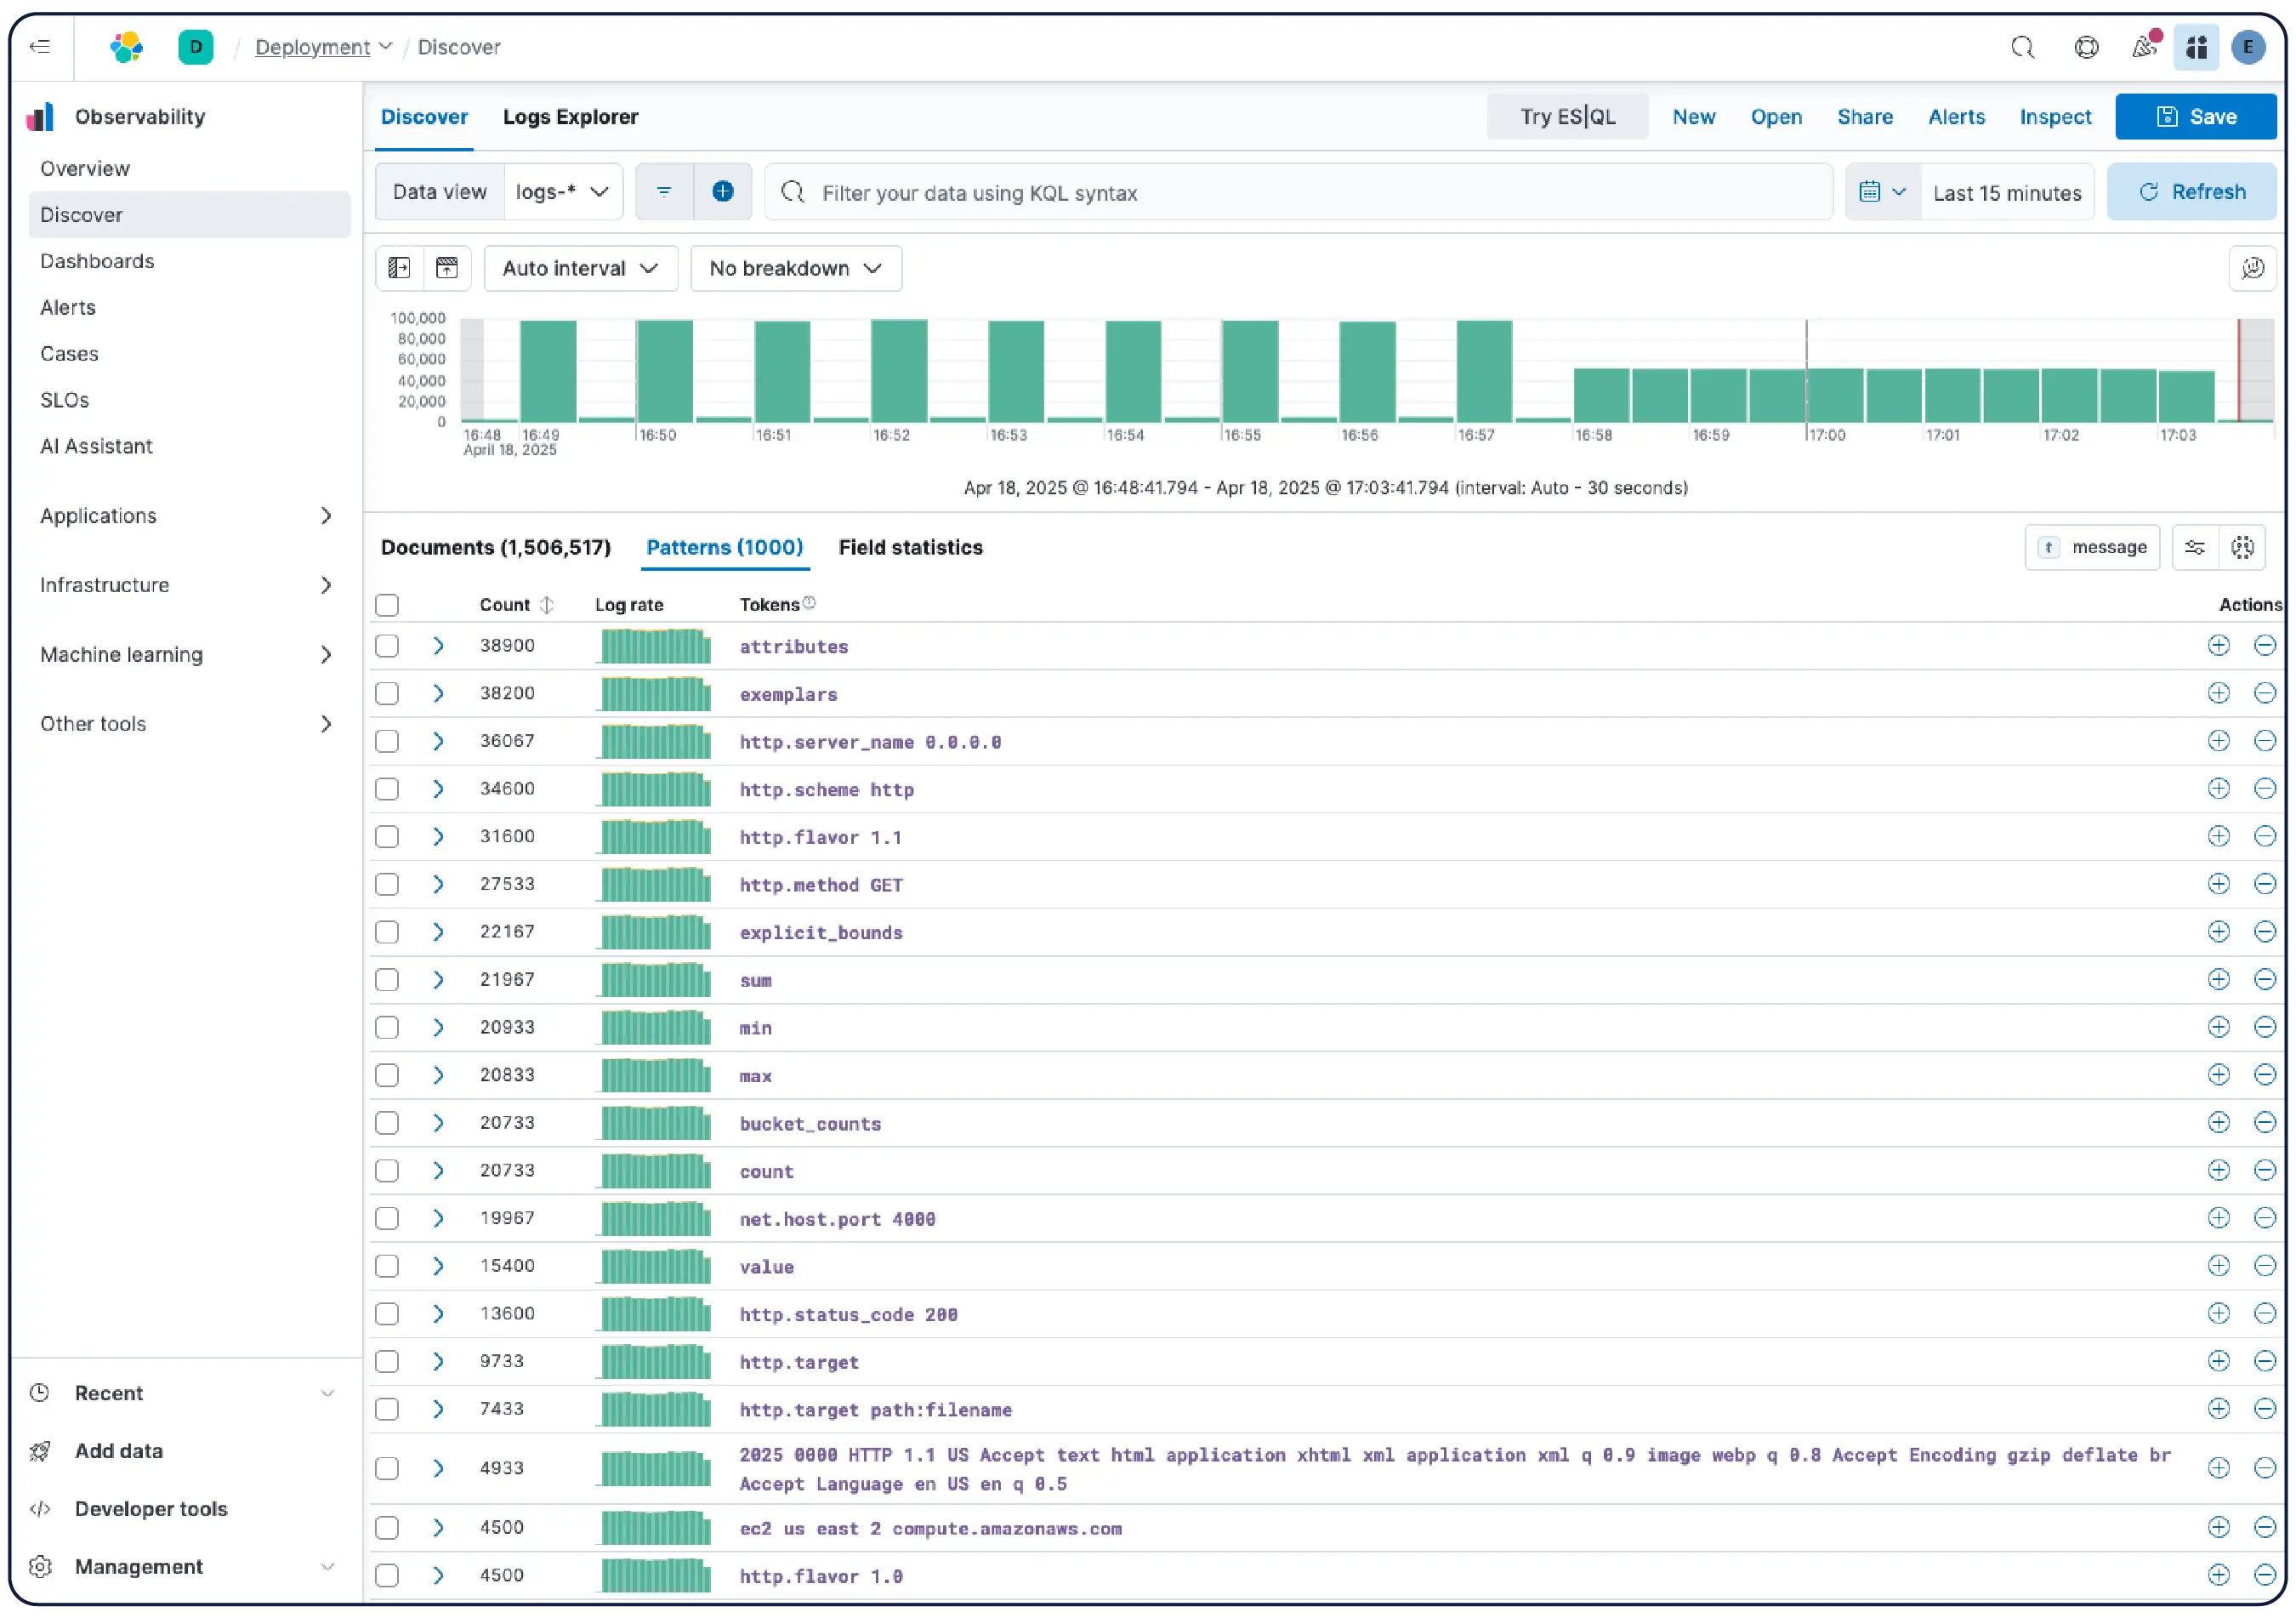2296x1618 pixels.
Task: Select the checkbox for the attributes pattern
Action: (x=387, y=646)
